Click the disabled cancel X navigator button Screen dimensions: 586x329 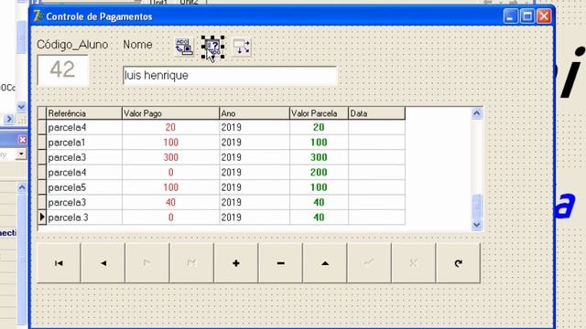pyautogui.click(x=414, y=263)
